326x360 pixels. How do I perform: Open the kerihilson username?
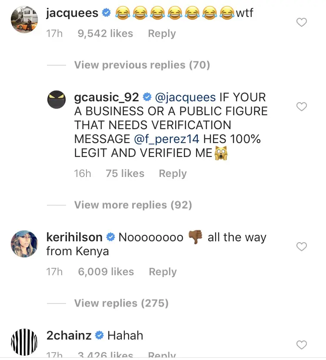74,237
